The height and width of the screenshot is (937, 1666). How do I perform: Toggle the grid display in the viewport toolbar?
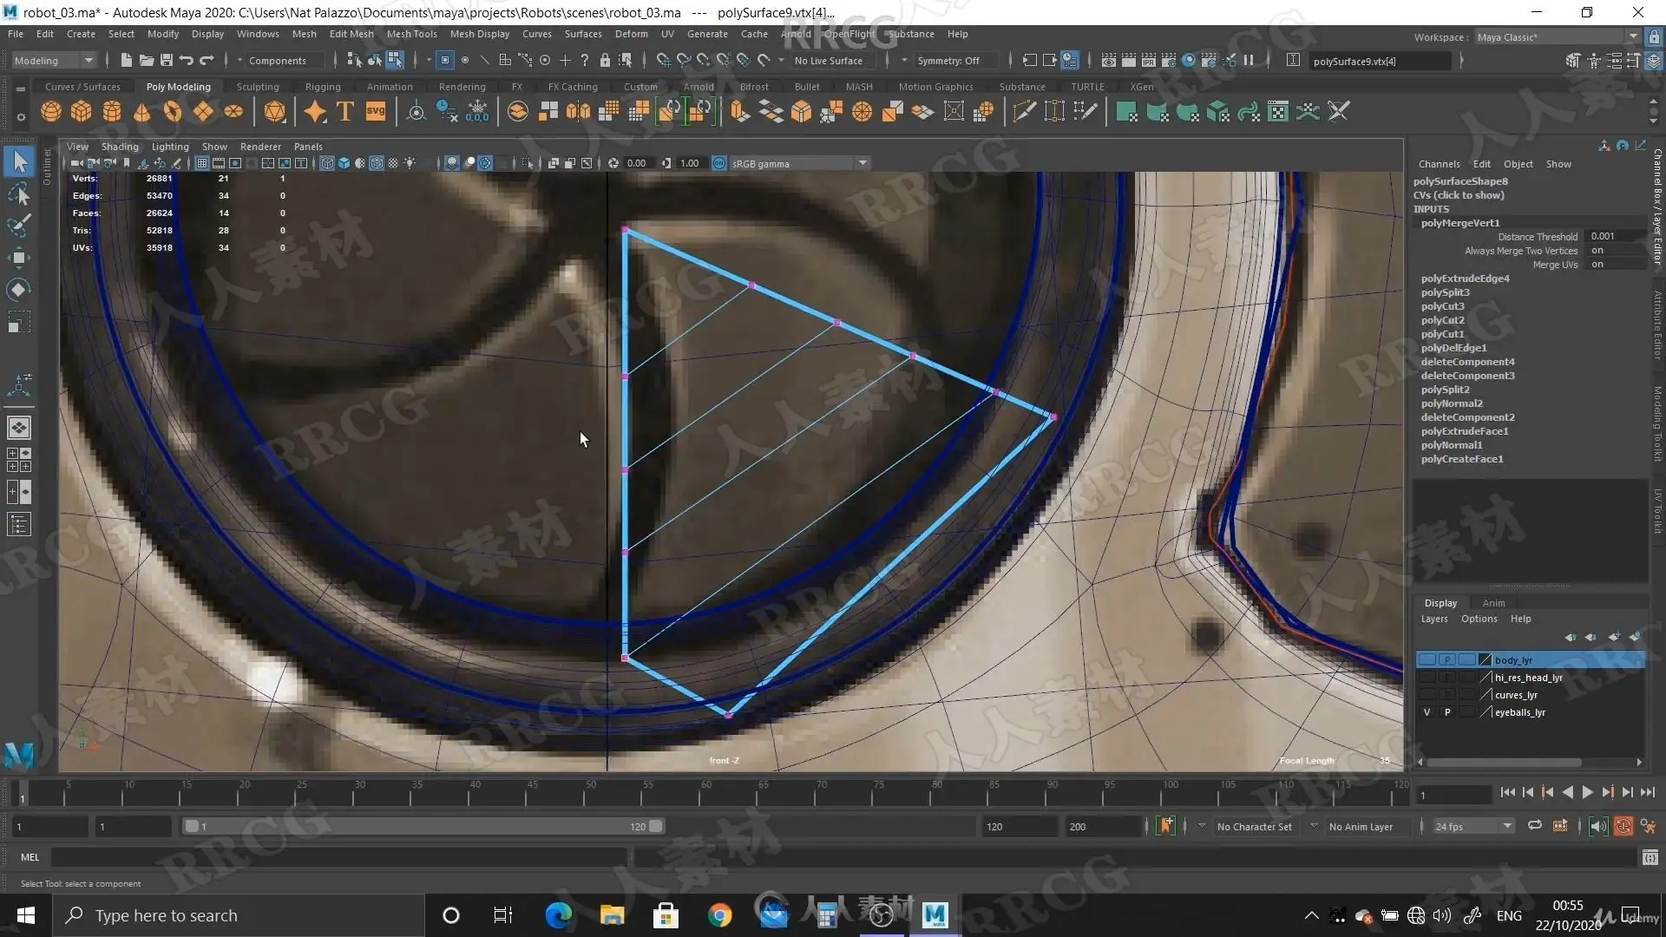(x=202, y=163)
